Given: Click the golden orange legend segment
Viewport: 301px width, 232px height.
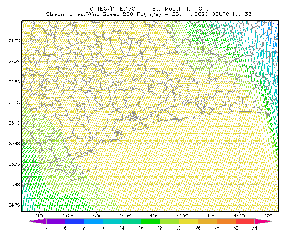Looking at the screenshot, I should click(x=207, y=221).
